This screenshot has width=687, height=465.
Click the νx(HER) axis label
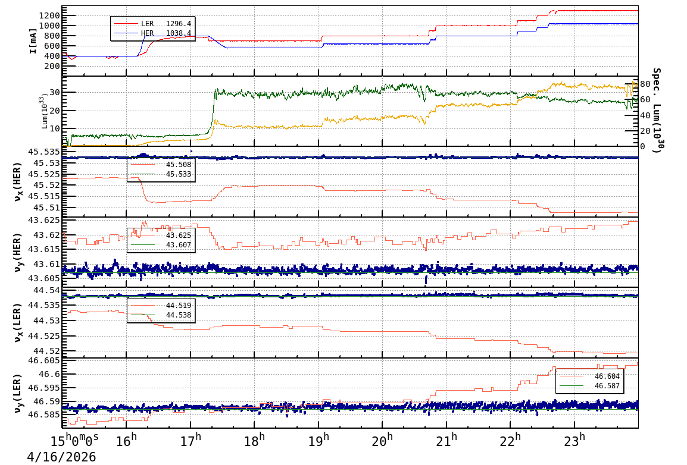17,182
